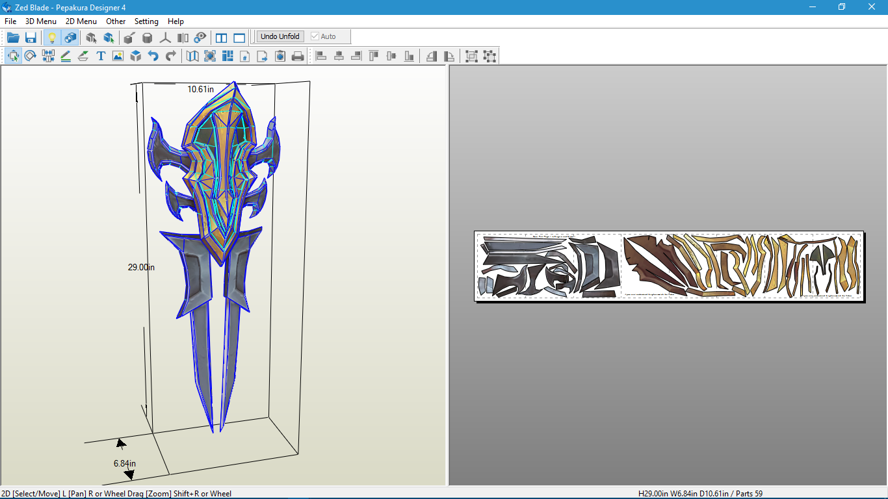Click the printer icon
This screenshot has width=888, height=499.
(x=298, y=56)
